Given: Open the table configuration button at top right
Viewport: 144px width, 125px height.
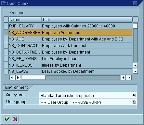Looking at the screenshot, I should click(135, 19).
